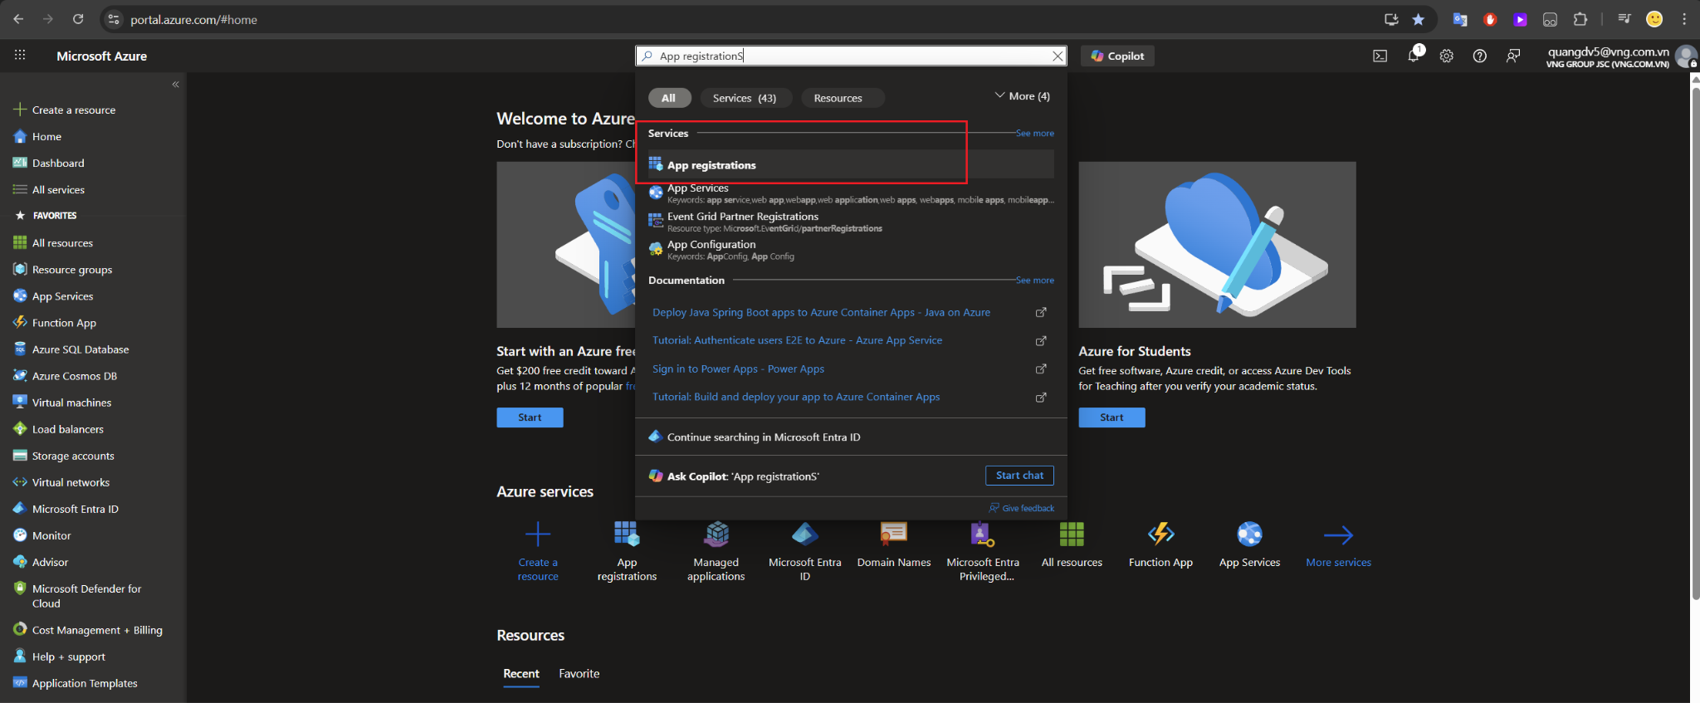Switch to the Favorite tab
This screenshot has width=1700, height=703.
click(x=579, y=674)
